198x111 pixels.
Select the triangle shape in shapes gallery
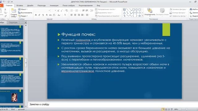point(124,13)
